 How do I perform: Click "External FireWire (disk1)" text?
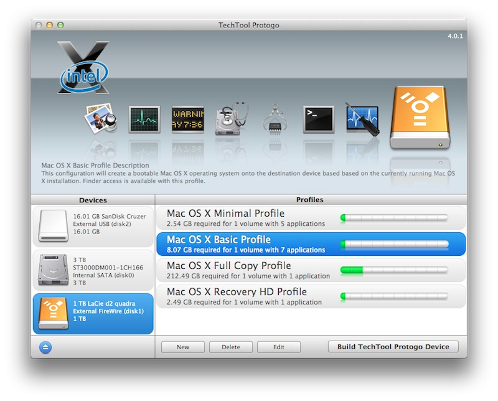pyautogui.click(x=108, y=311)
